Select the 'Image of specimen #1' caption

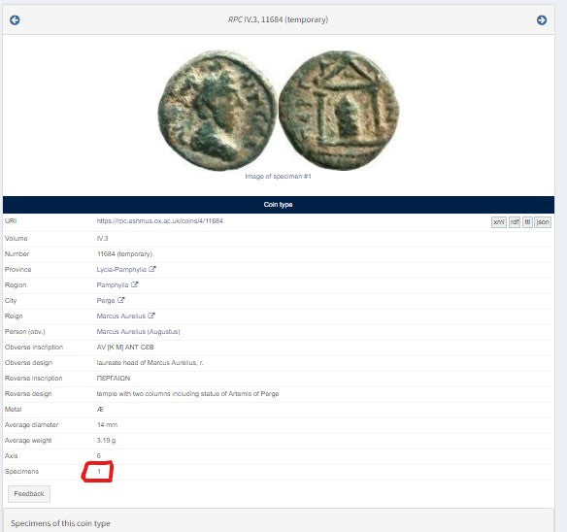278,176
